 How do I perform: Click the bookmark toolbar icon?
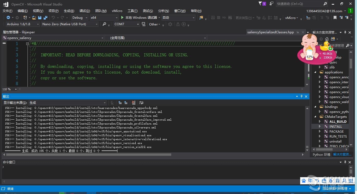click(335, 18)
